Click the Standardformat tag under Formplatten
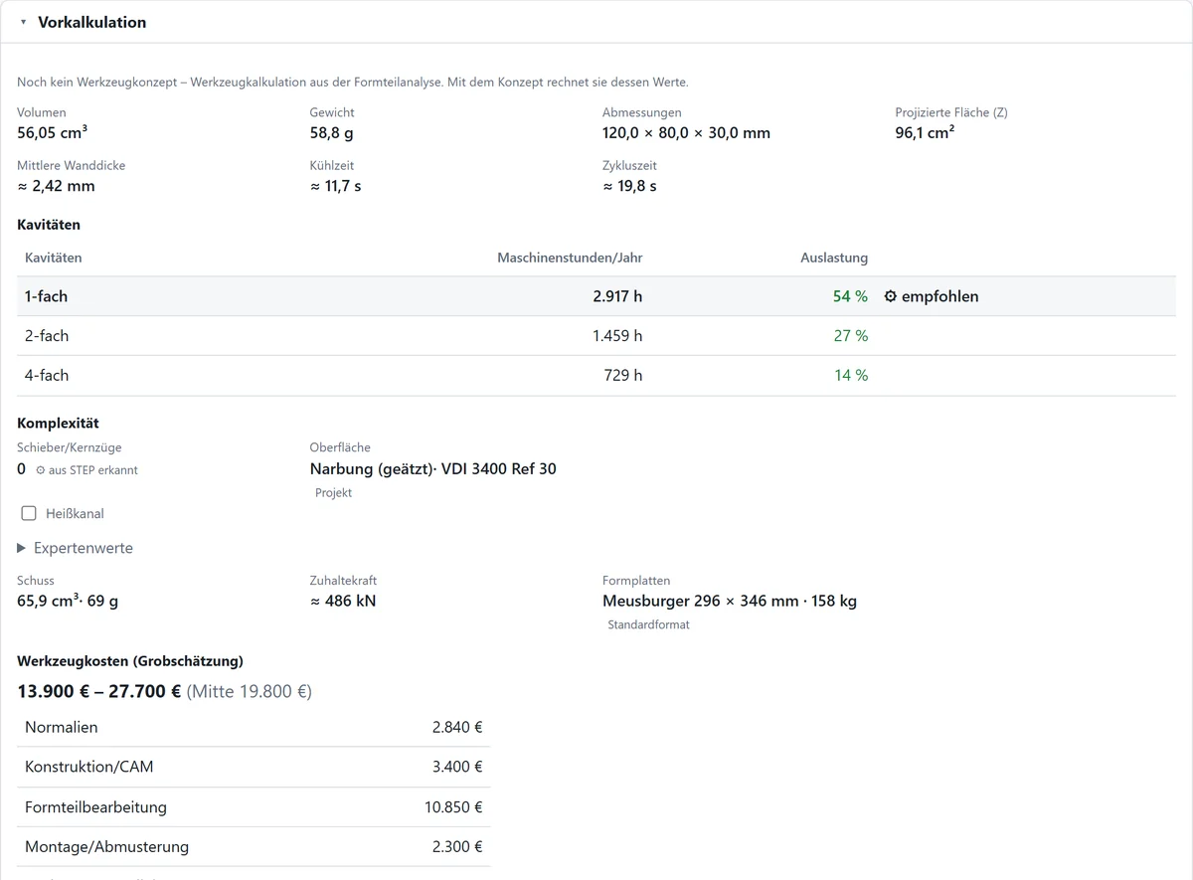Viewport: 1193px width, 880px height. [648, 625]
